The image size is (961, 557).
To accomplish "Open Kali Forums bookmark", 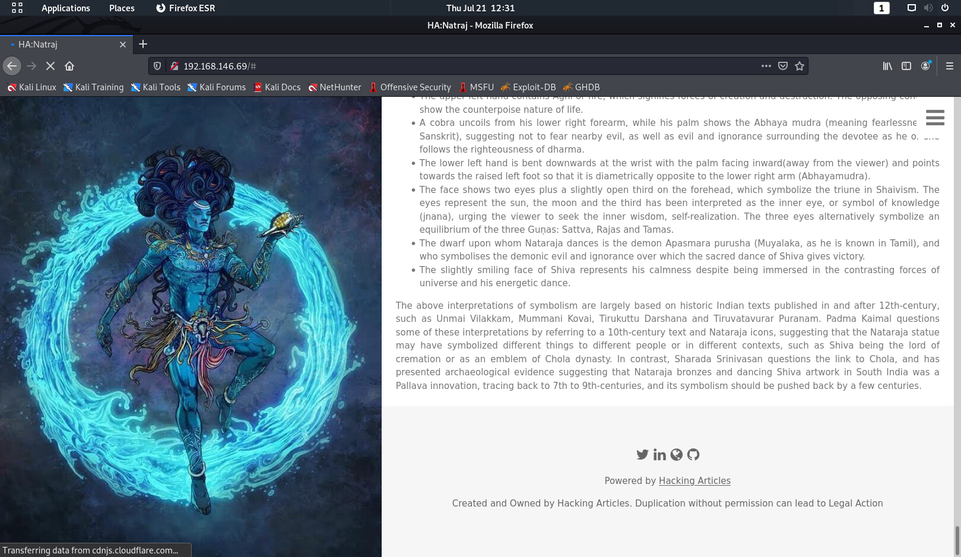I will click(x=217, y=87).
